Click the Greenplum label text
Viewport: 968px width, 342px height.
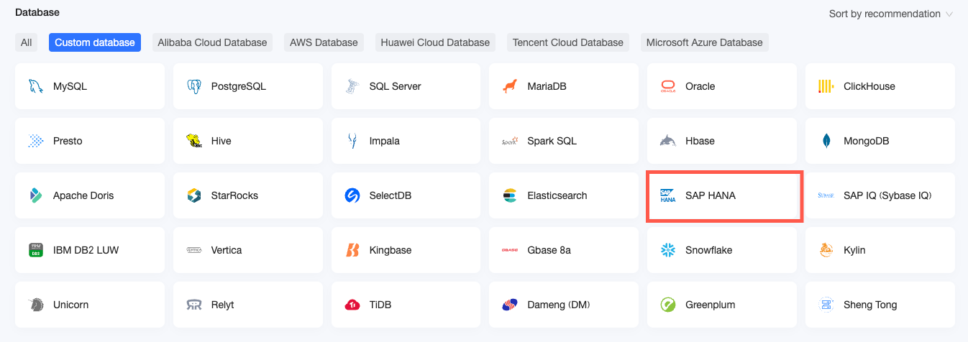(x=711, y=305)
